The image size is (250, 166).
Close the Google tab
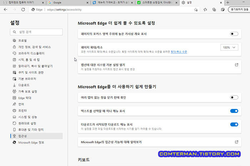tap(87, 3)
